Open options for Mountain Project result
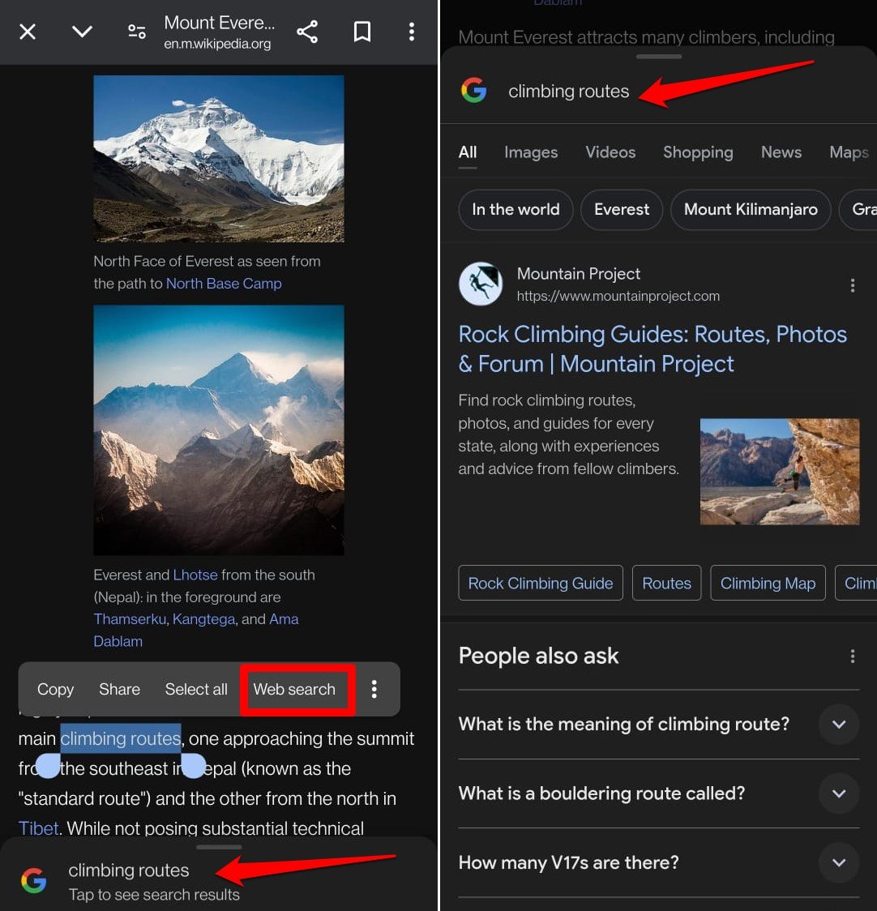This screenshot has height=911, width=877. click(852, 285)
